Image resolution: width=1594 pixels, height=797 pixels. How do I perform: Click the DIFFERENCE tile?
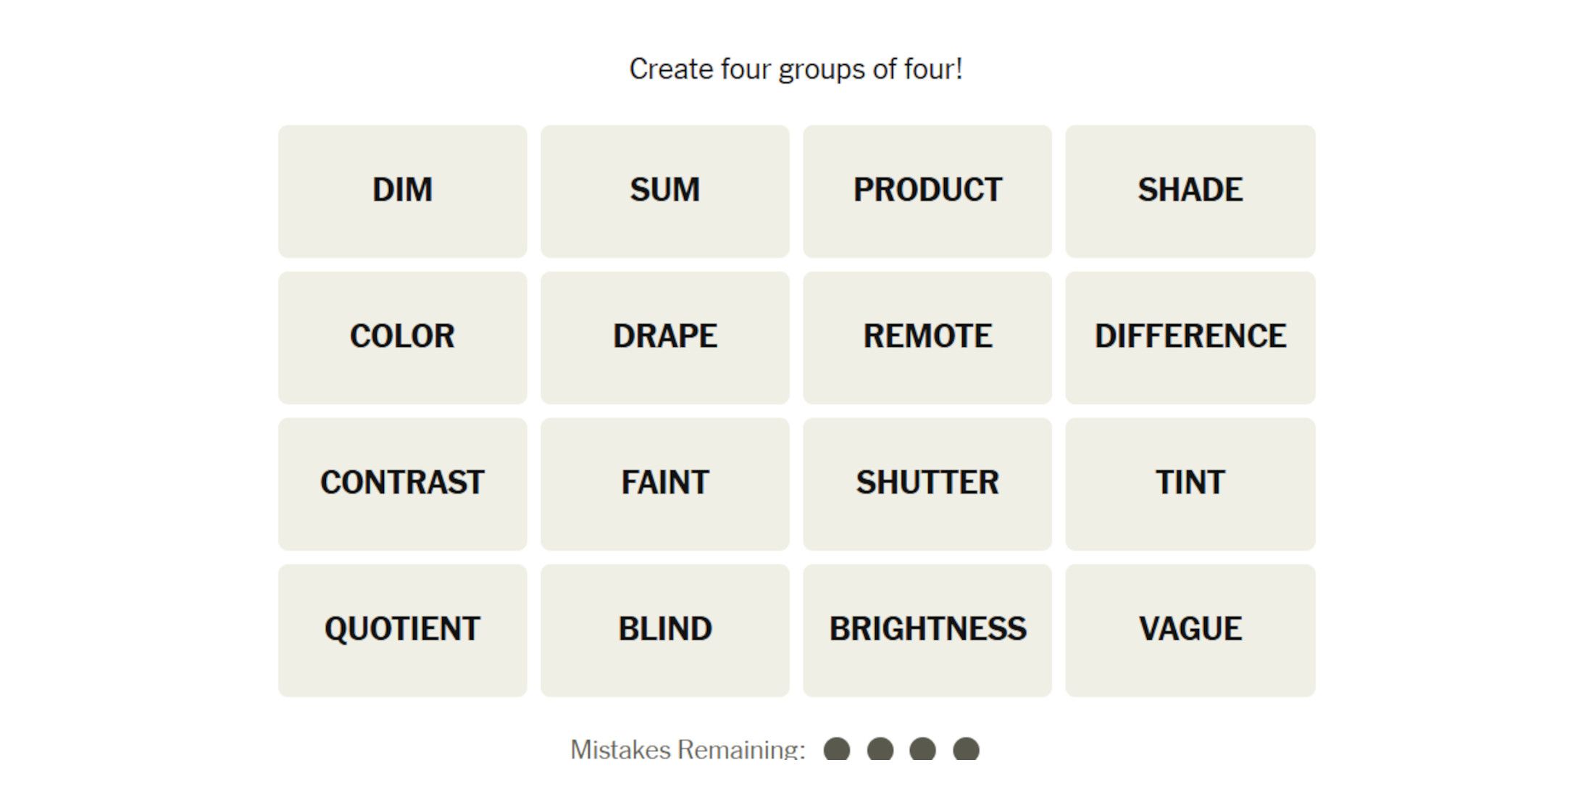1190,338
